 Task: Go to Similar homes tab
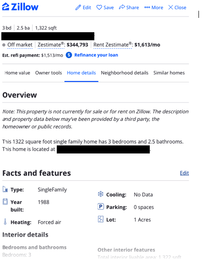click(169, 73)
